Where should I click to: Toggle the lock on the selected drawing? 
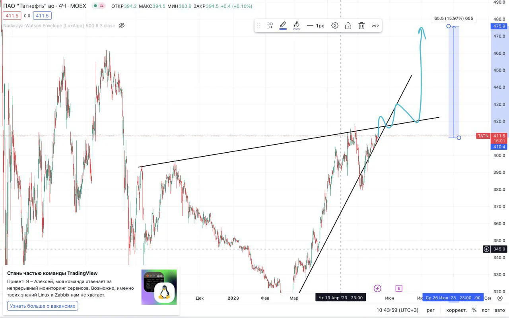[x=348, y=25]
